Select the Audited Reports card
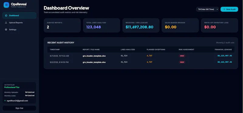 62,25
